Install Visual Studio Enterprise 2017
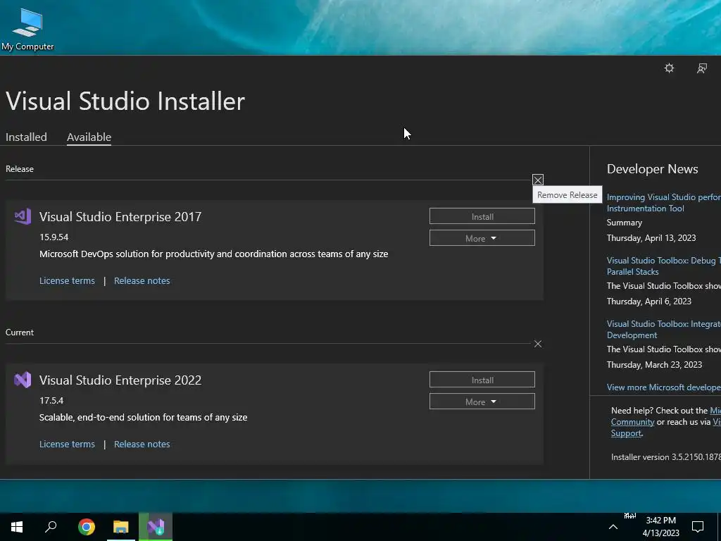 [482, 216]
